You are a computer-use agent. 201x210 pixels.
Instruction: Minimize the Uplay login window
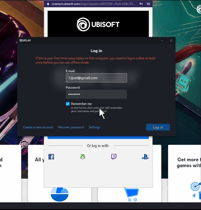(x=162, y=40)
